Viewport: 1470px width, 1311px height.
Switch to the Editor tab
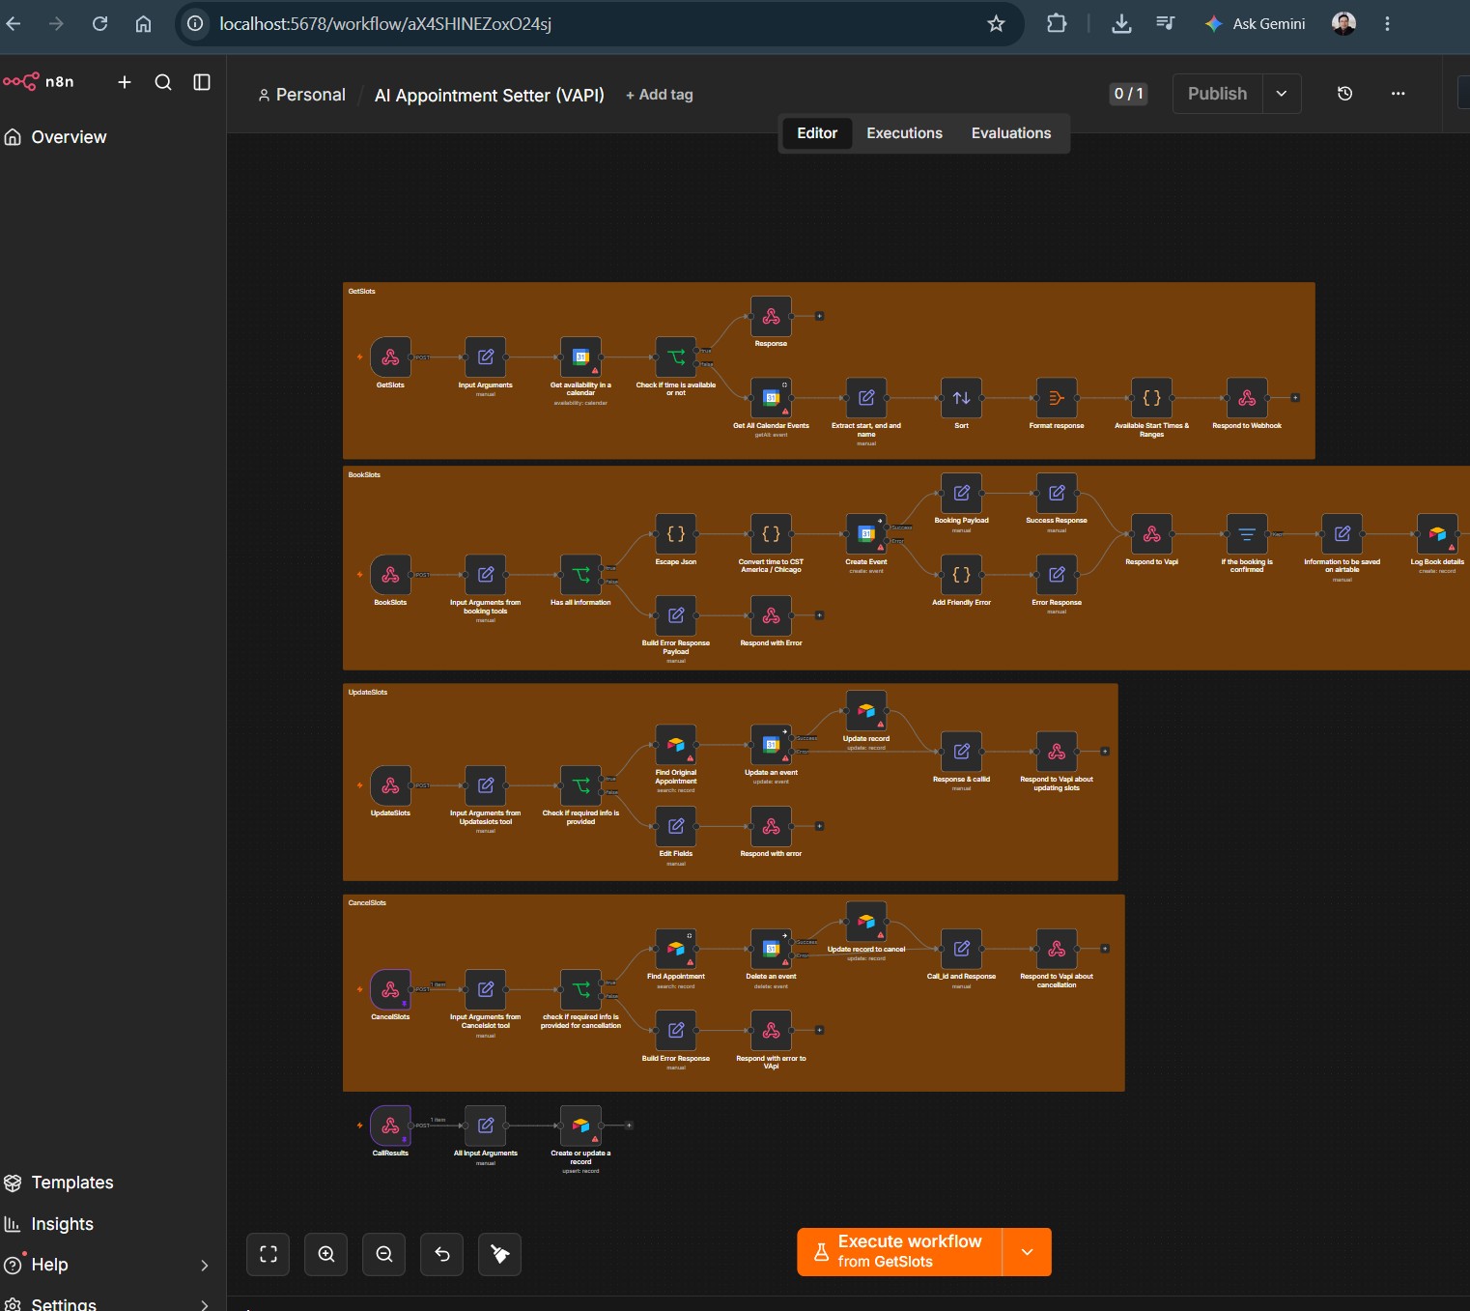click(817, 133)
